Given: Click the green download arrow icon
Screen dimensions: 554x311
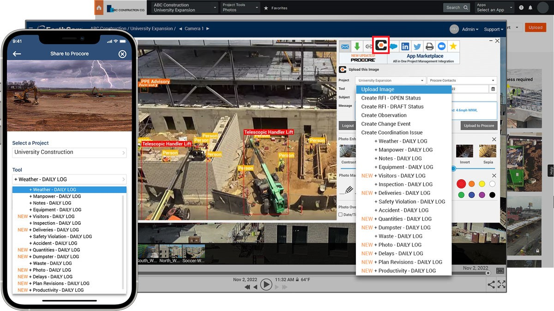Looking at the screenshot, I should point(357,46).
